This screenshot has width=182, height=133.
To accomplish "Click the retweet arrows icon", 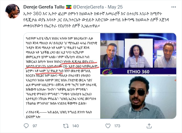I will 66,126.
